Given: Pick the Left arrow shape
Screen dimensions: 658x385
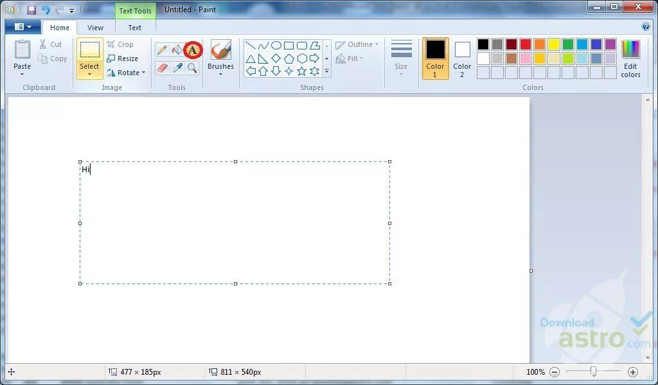Looking at the screenshot, I should 250,71.
